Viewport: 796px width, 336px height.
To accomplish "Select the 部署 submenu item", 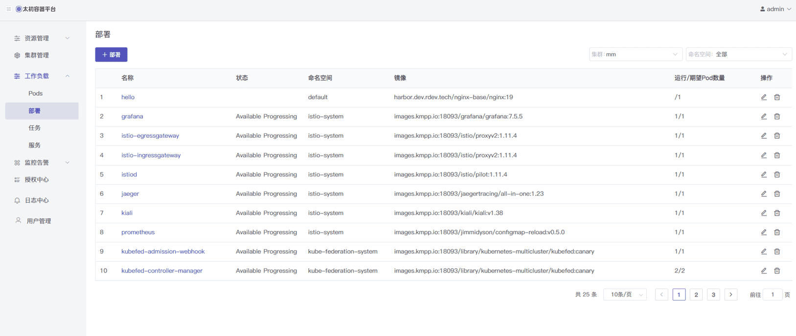I will pyautogui.click(x=42, y=111).
